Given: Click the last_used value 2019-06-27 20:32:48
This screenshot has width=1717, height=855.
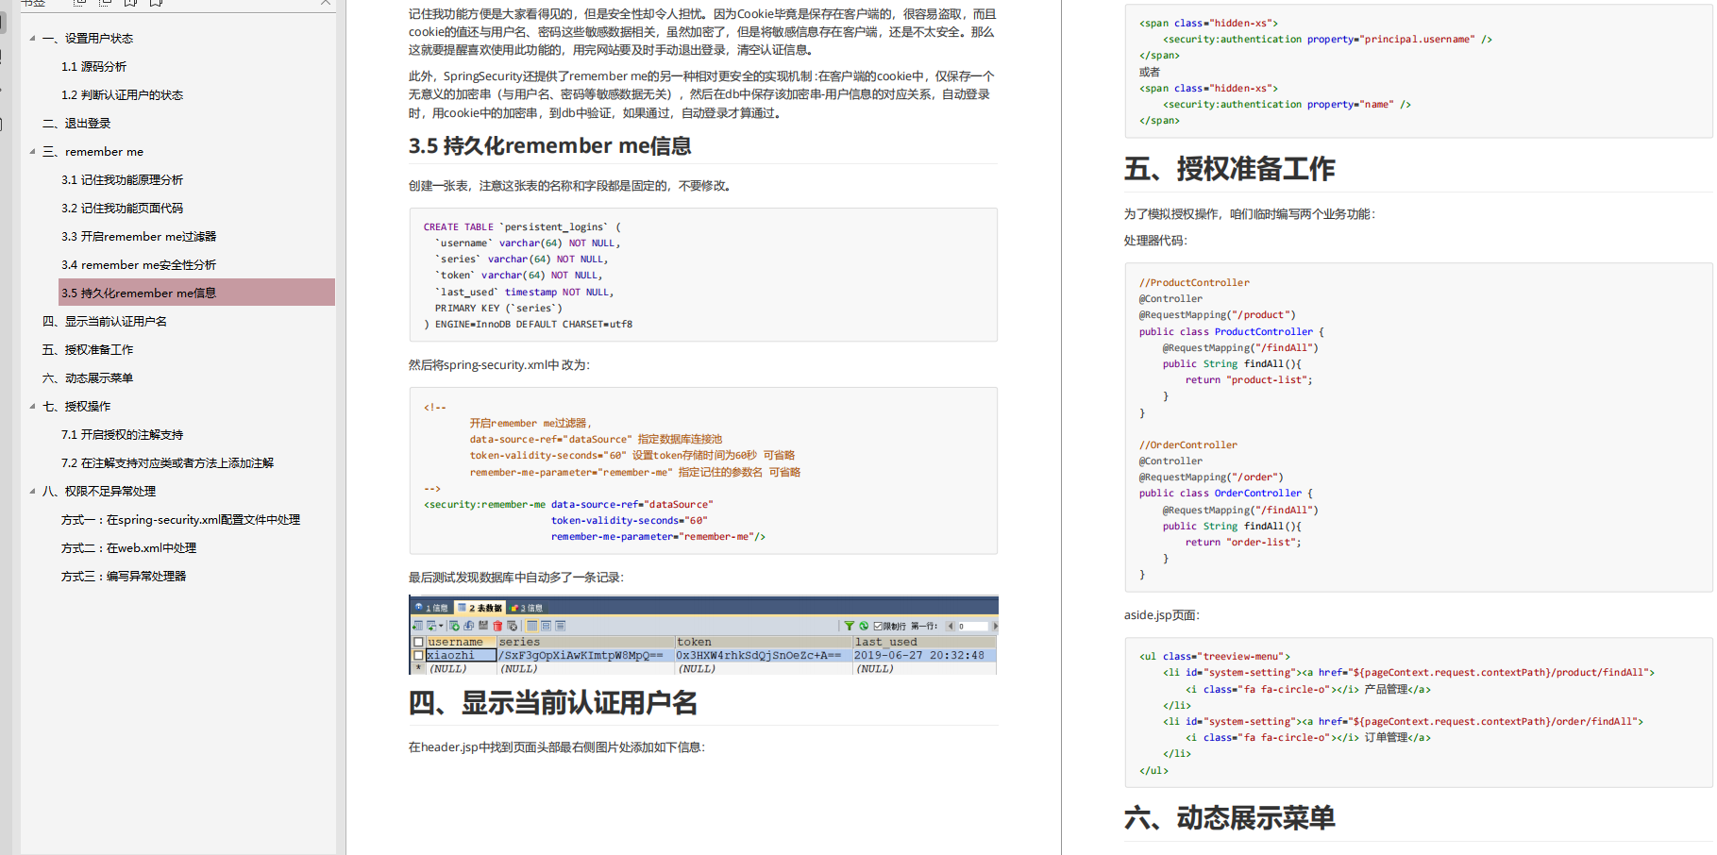Looking at the screenshot, I should [x=919, y=655].
